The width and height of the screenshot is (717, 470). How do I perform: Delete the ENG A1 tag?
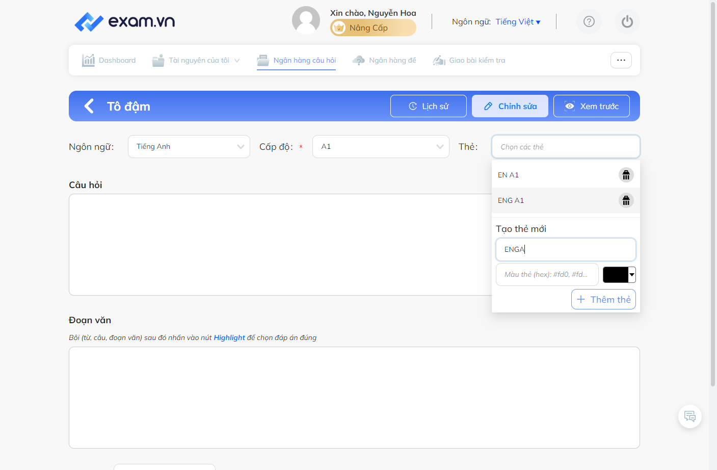point(626,200)
